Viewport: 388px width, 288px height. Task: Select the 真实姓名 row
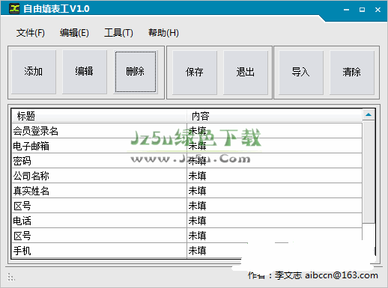[187, 191]
